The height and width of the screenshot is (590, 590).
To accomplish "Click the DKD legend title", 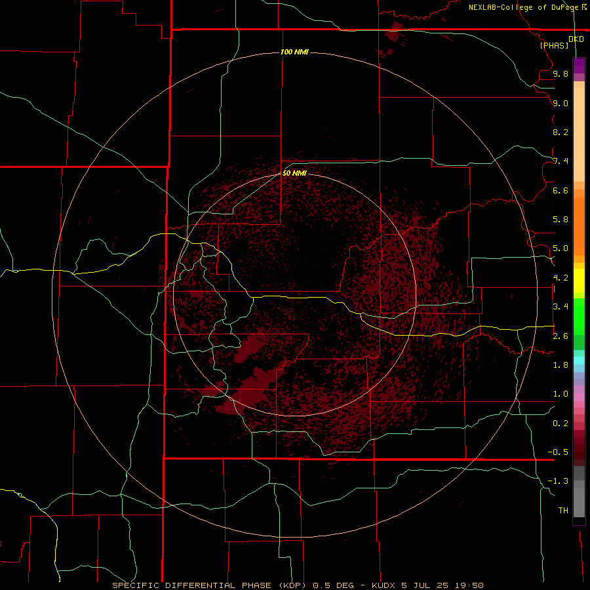I will point(576,39).
